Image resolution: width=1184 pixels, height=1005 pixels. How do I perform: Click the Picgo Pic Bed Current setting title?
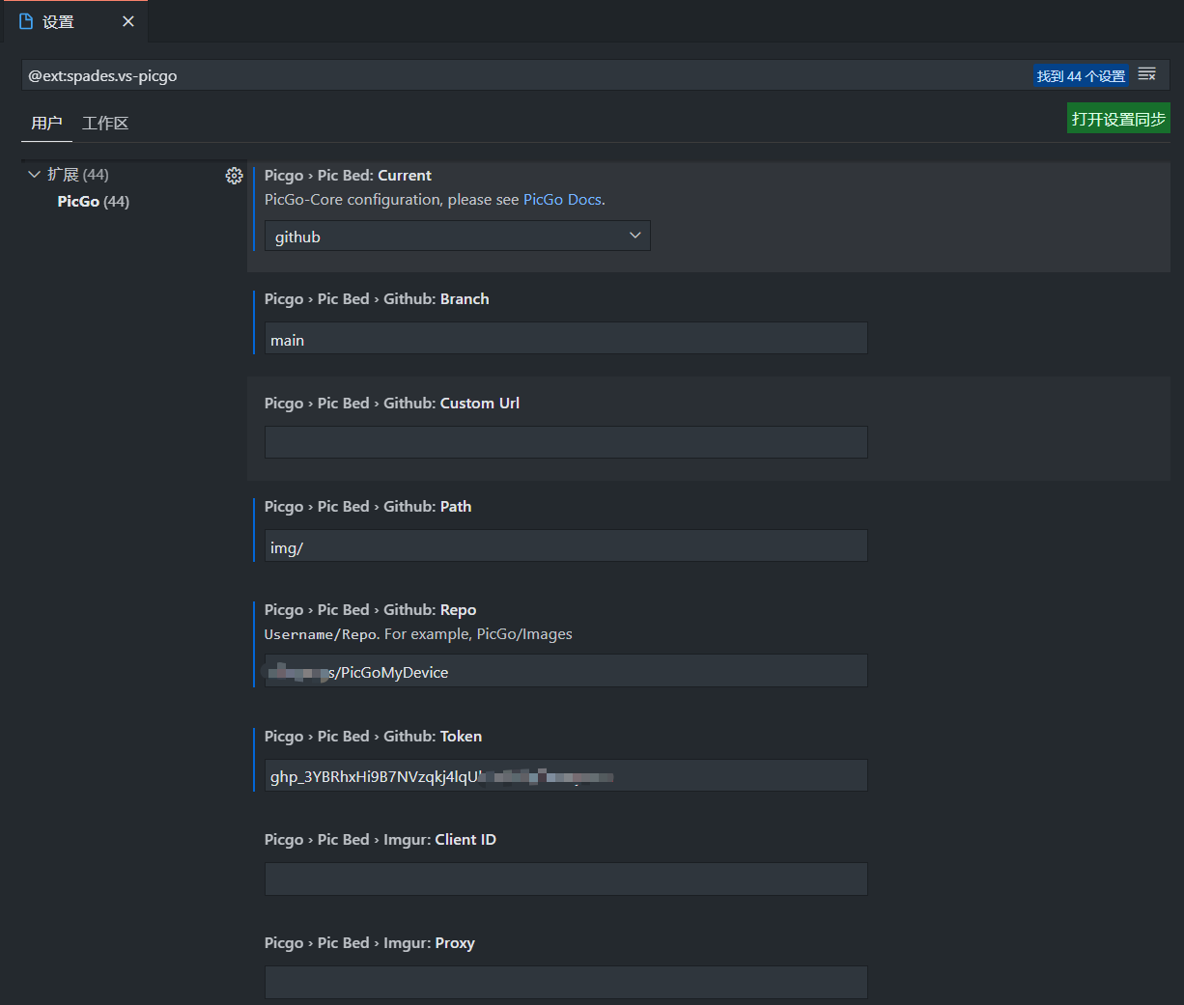[348, 176]
